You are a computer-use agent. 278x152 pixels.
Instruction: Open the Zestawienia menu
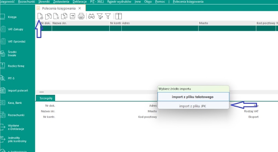[x=61, y=2]
